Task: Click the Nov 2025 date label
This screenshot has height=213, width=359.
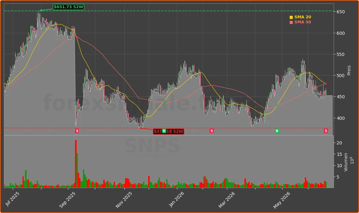Action: pos(124,200)
